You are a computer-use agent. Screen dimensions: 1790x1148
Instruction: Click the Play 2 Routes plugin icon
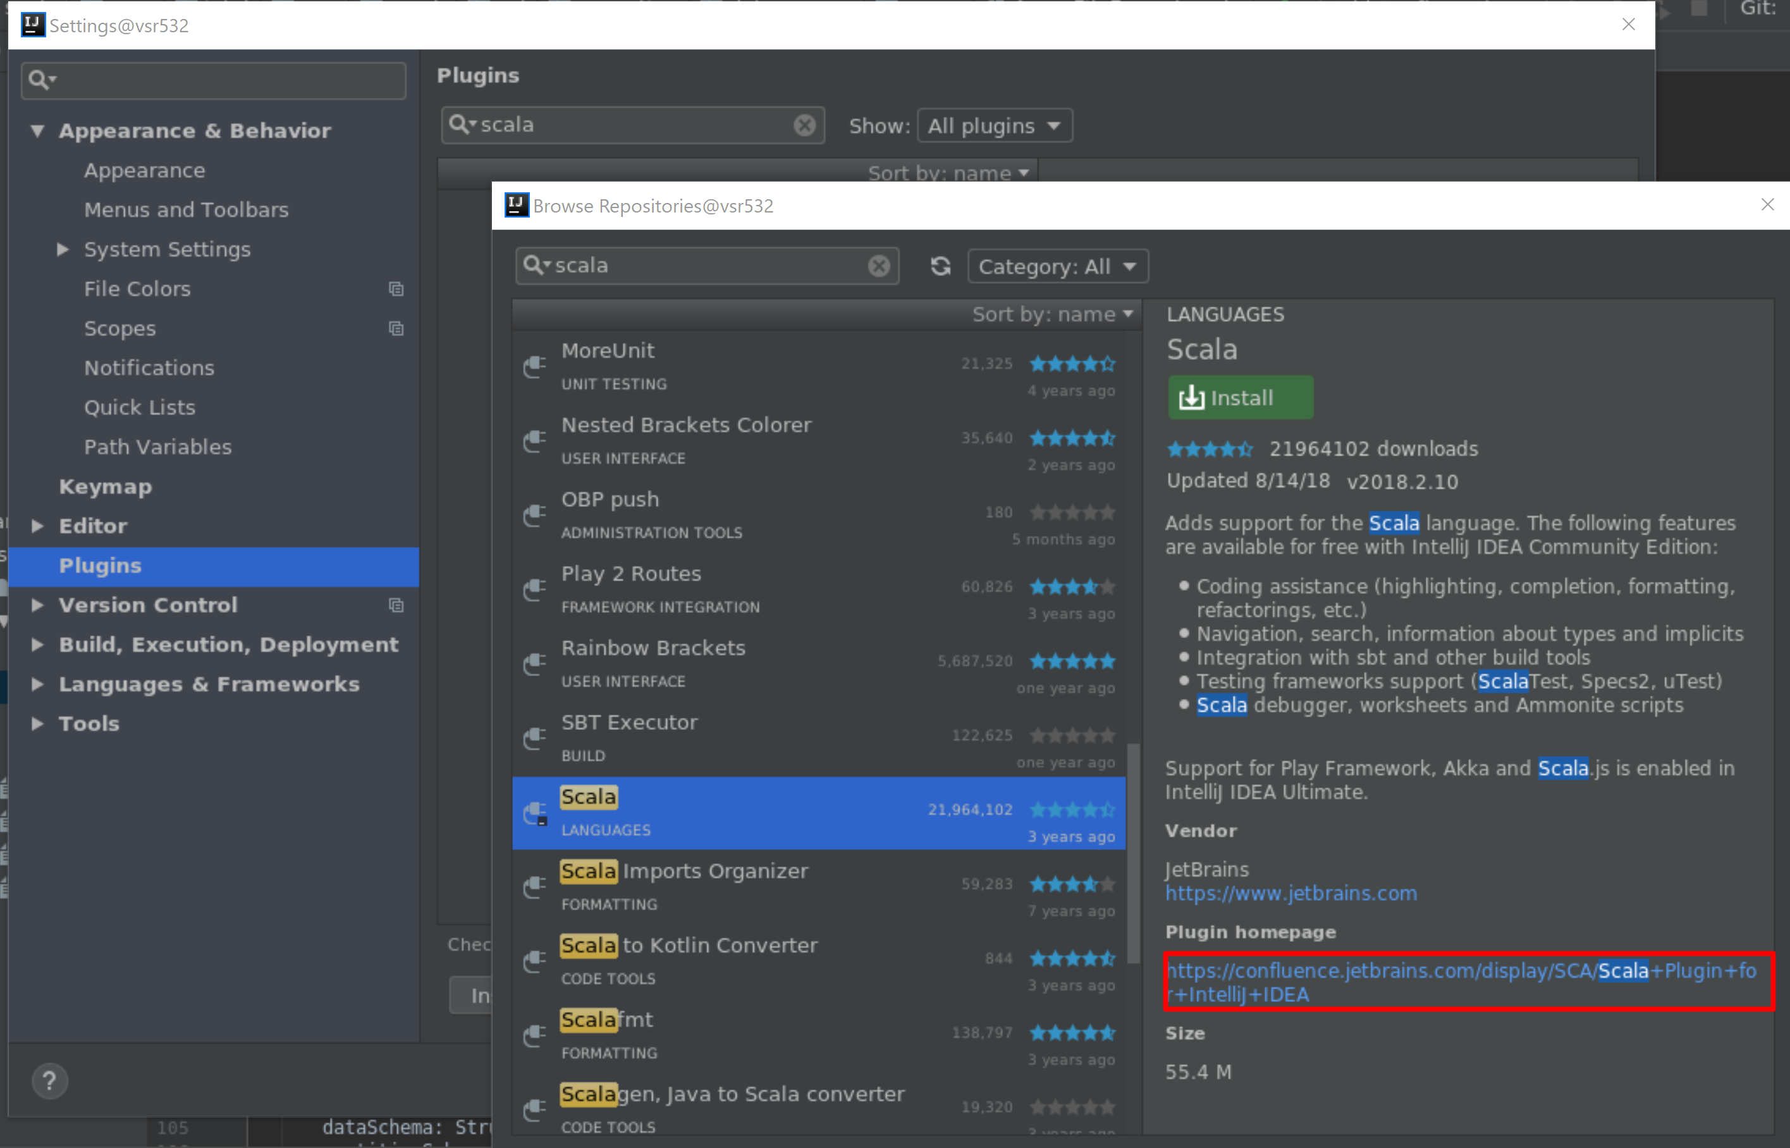click(534, 589)
